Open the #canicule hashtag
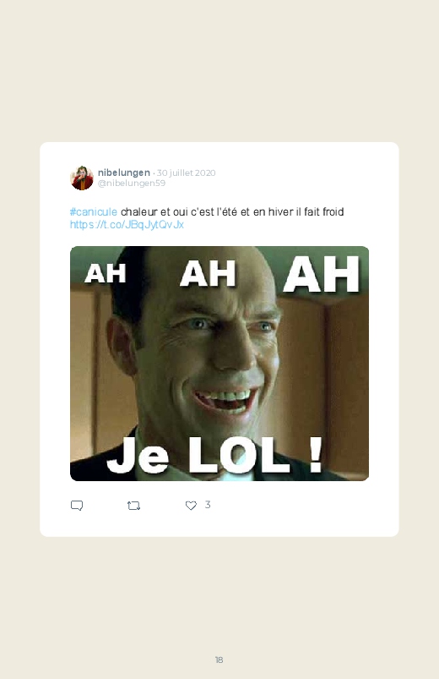This screenshot has height=679, width=439. [x=94, y=211]
